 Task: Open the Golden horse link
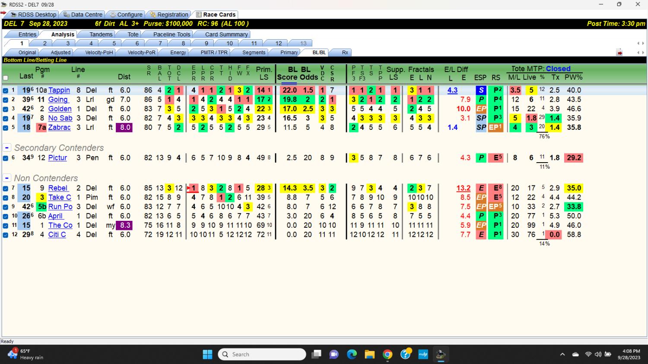60,109
